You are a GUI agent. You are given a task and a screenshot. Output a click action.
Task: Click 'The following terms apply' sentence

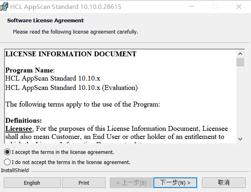coord(83,104)
